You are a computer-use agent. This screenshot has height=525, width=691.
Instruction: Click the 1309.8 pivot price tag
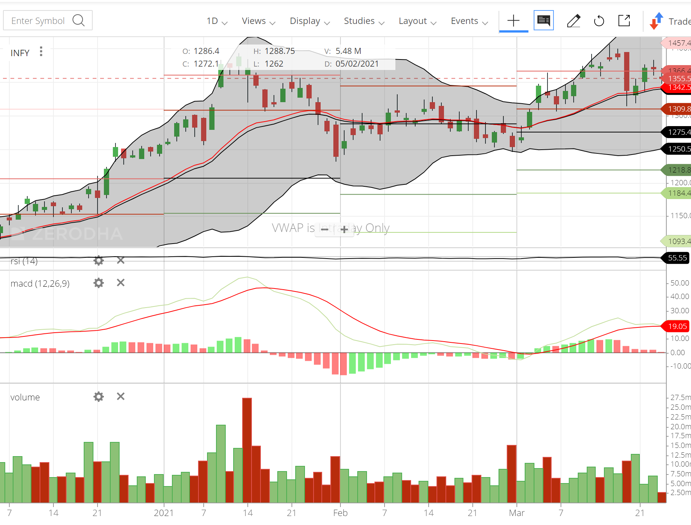click(x=676, y=109)
